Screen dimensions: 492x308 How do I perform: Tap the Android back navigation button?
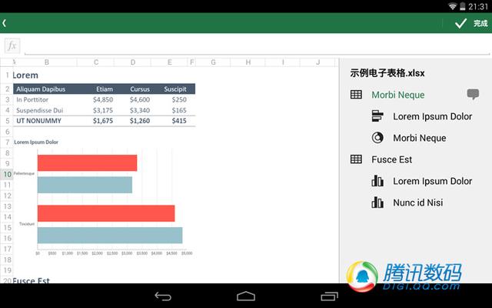point(163,296)
